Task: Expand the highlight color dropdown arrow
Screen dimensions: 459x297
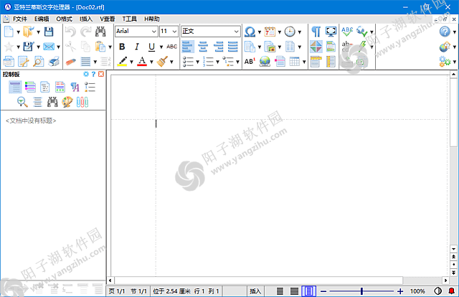Action: (x=131, y=62)
